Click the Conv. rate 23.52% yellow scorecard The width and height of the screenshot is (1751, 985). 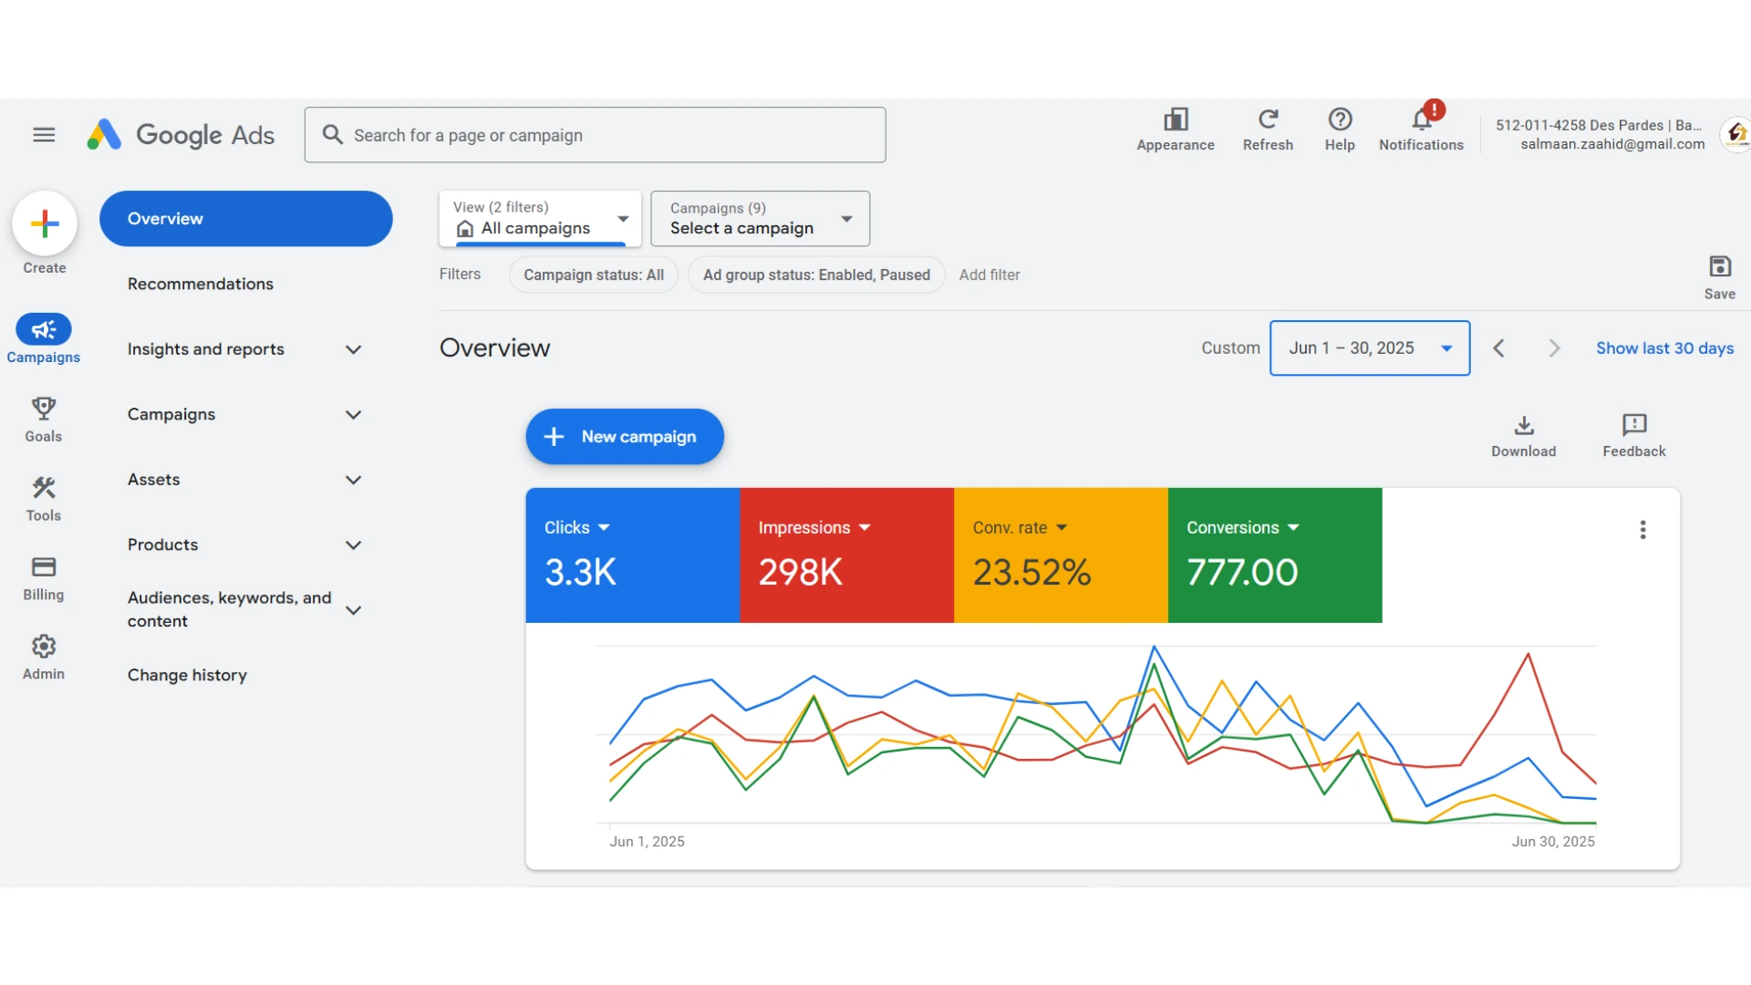pyautogui.click(x=1061, y=555)
